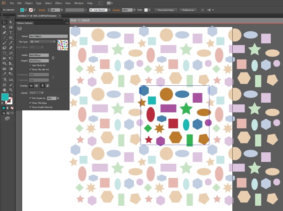Set overlap to Right in Front
Viewport: 283px width, 211px height.
(36, 86)
